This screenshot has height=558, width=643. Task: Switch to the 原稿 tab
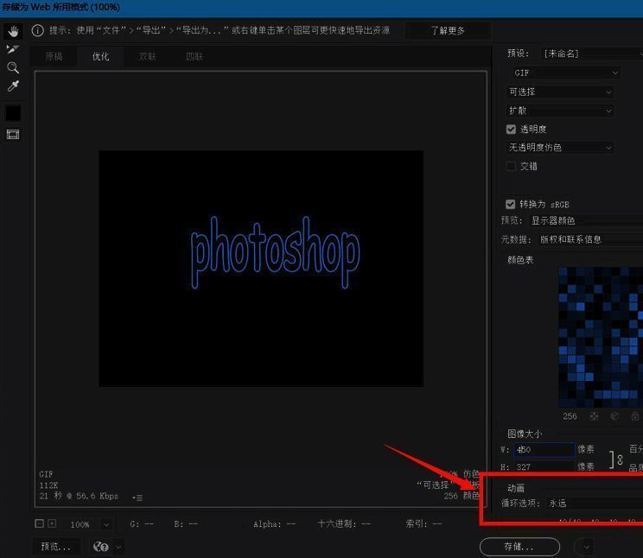[54, 57]
